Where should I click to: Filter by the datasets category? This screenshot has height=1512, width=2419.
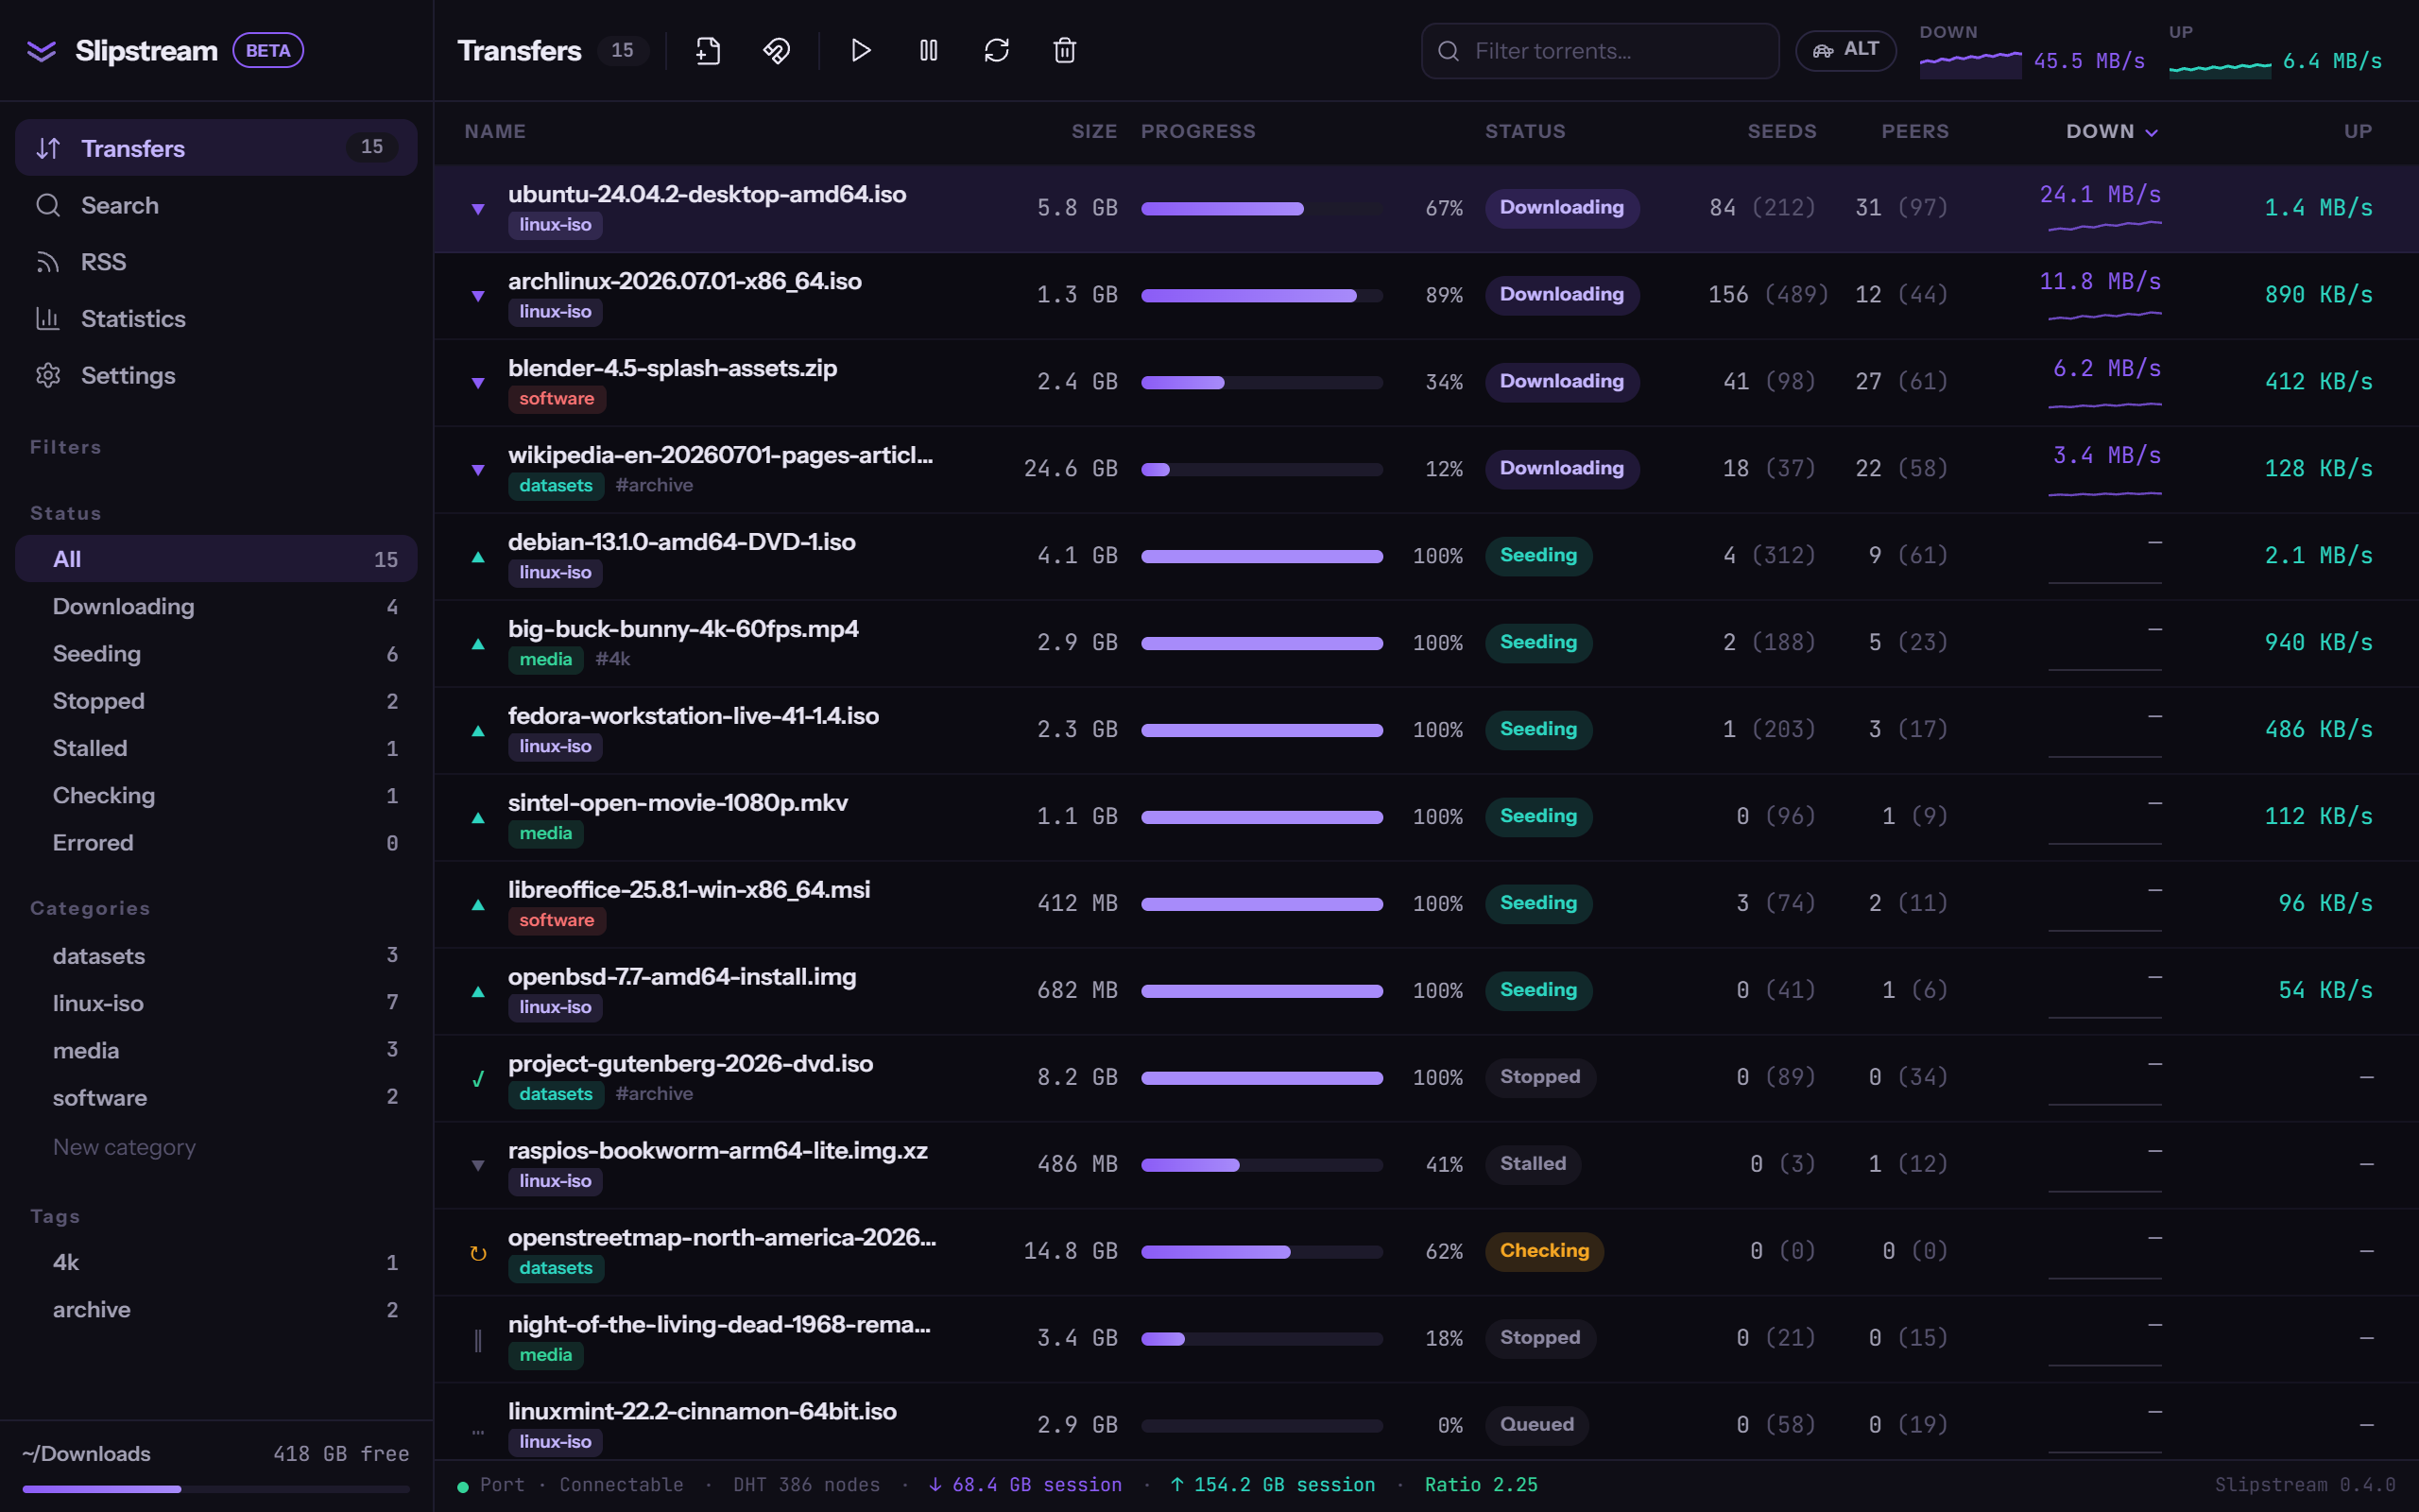tap(215, 956)
